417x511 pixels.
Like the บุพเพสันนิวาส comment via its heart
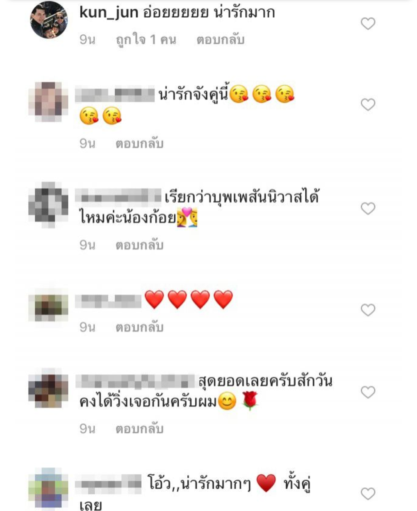[368, 208]
